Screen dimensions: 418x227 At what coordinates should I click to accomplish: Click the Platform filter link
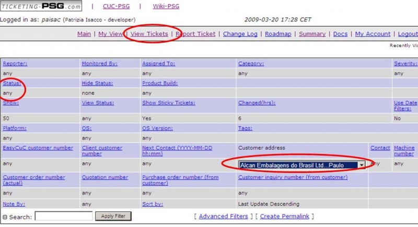coord(15,128)
